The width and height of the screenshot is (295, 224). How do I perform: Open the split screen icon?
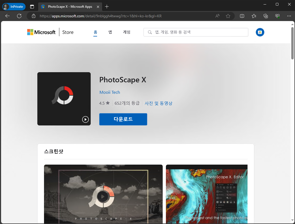(x=242, y=16)
